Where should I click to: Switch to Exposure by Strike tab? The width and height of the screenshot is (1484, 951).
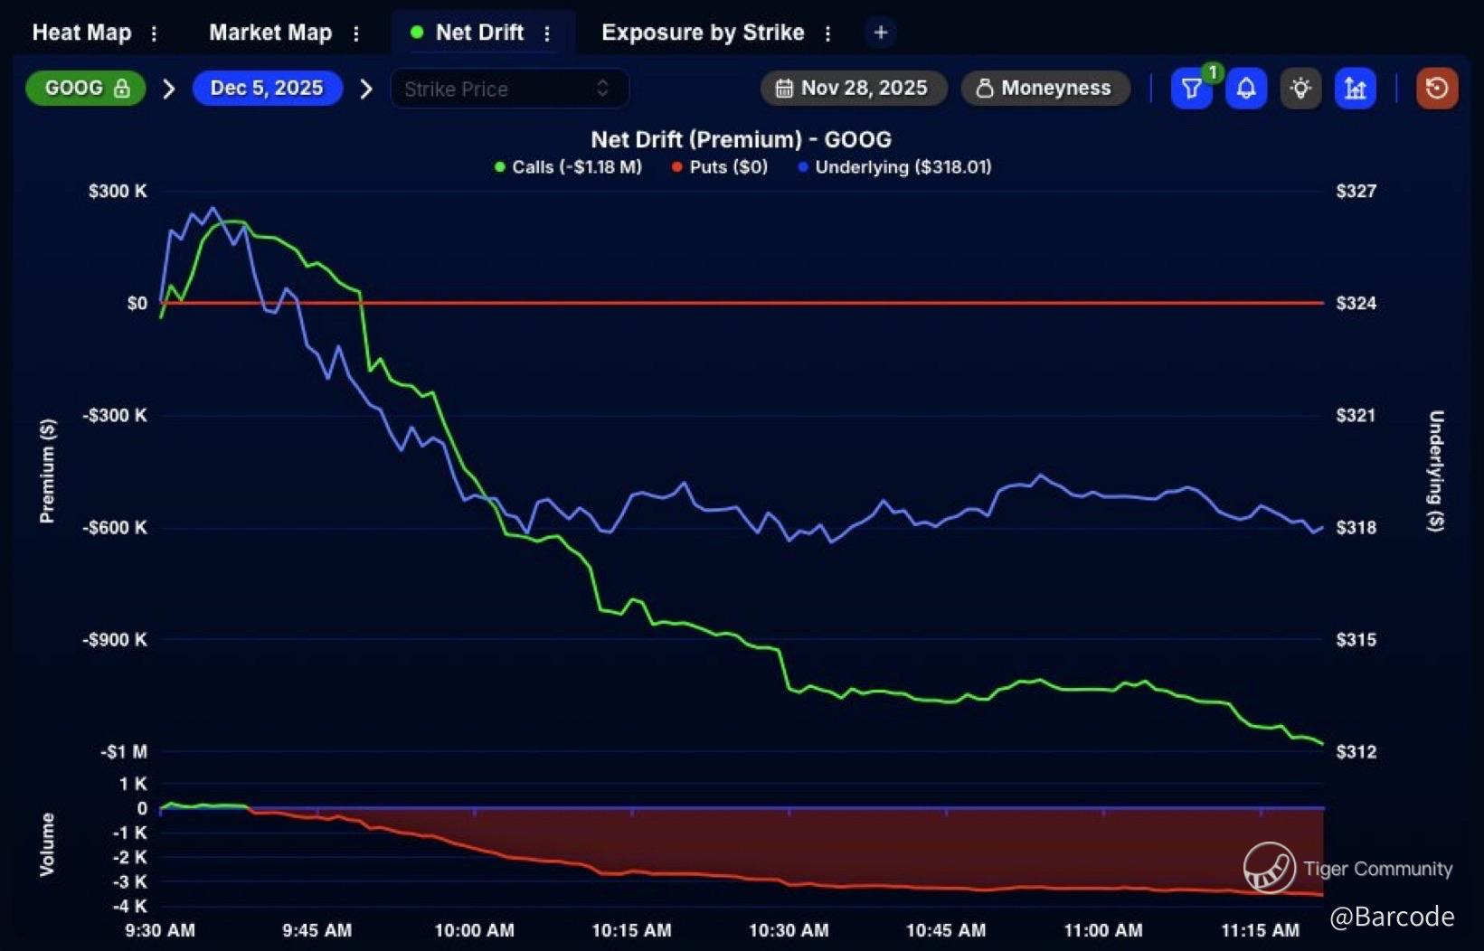tap(702, 33)
